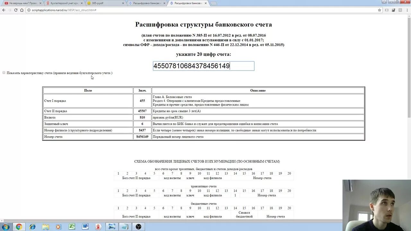The width and height of the screenshot is (411, 231).
Task: Click the account number value '8456149'
Action: pyautogui.click(x=142, y=137)
